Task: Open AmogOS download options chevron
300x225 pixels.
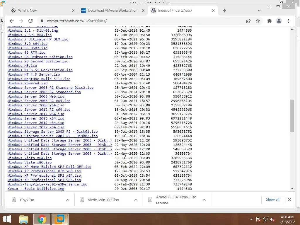Action: pyautogui.click(x=204, y=200)
